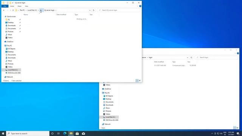This screenshot has width=242, height=136.
Task: Launch Microsoft Edge from the taskbar
Action: [65, 133]
